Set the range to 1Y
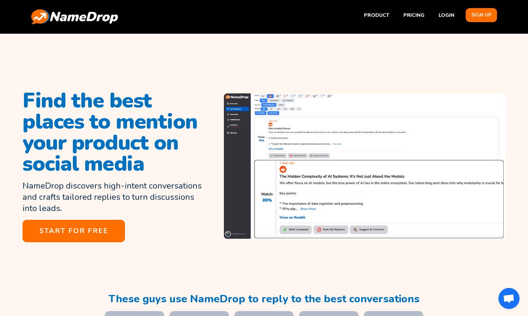Viewport: 528px width, 316px height. click(x=299, y=109)
